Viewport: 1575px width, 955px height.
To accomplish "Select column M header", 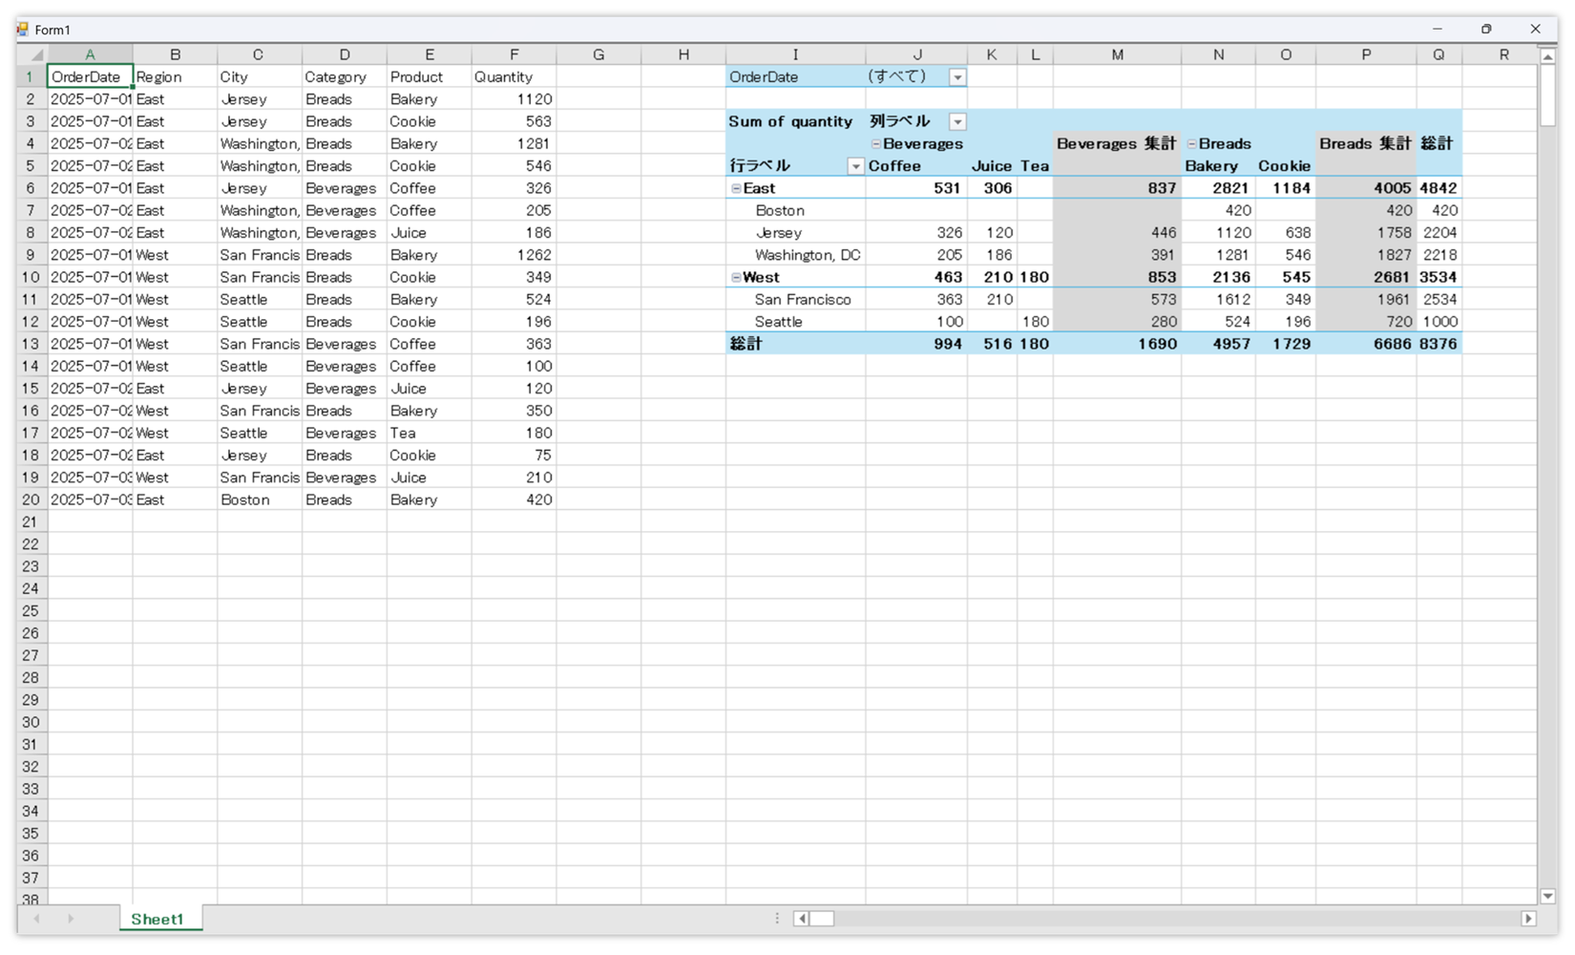I will [1117, 54].
